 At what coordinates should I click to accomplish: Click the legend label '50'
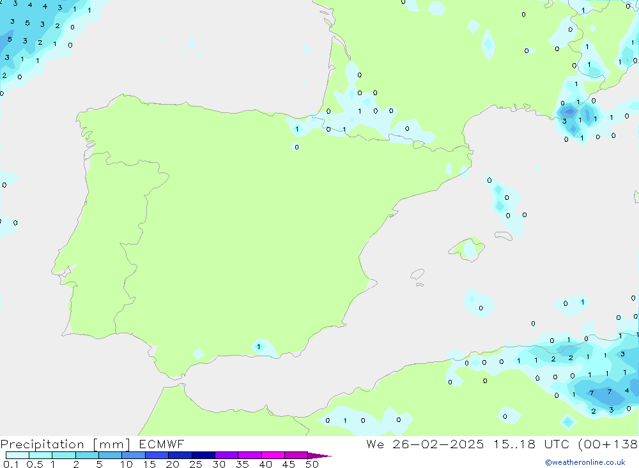tap(312, 464)
